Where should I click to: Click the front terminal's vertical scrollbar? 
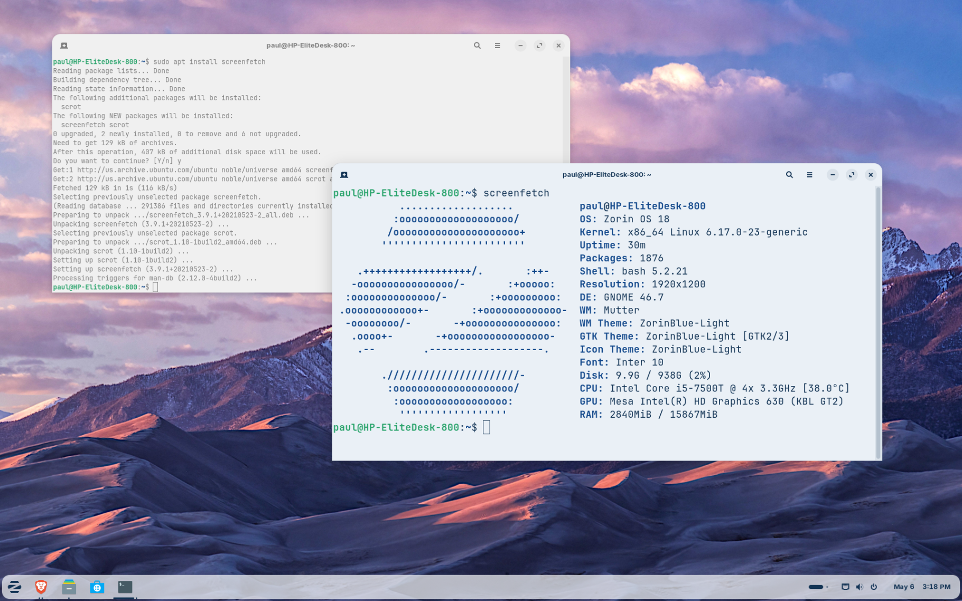tap(879, 322)
